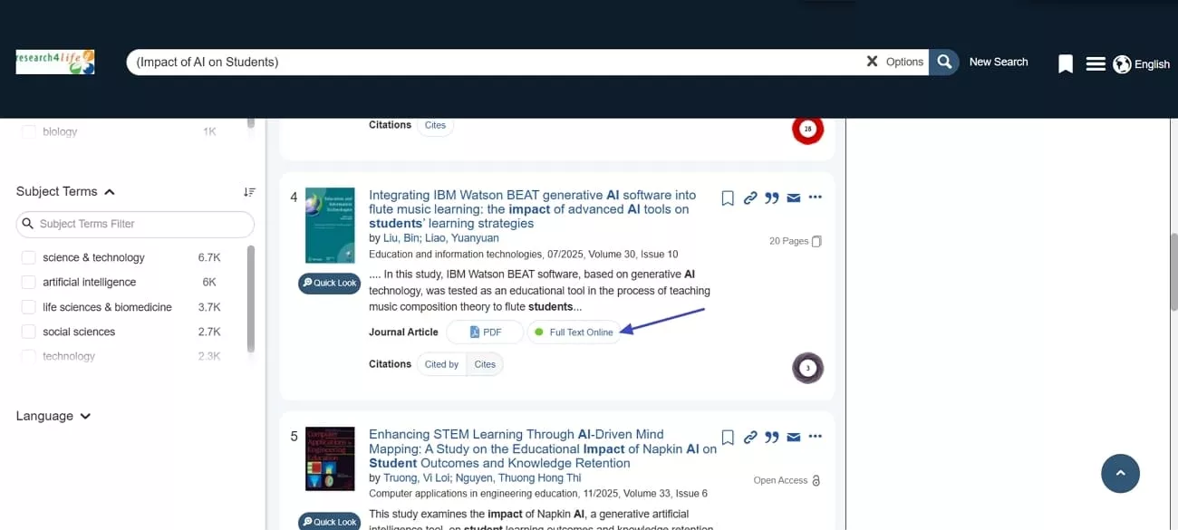Open search Options
The image size is (1178, 530).
pos(904,62)
